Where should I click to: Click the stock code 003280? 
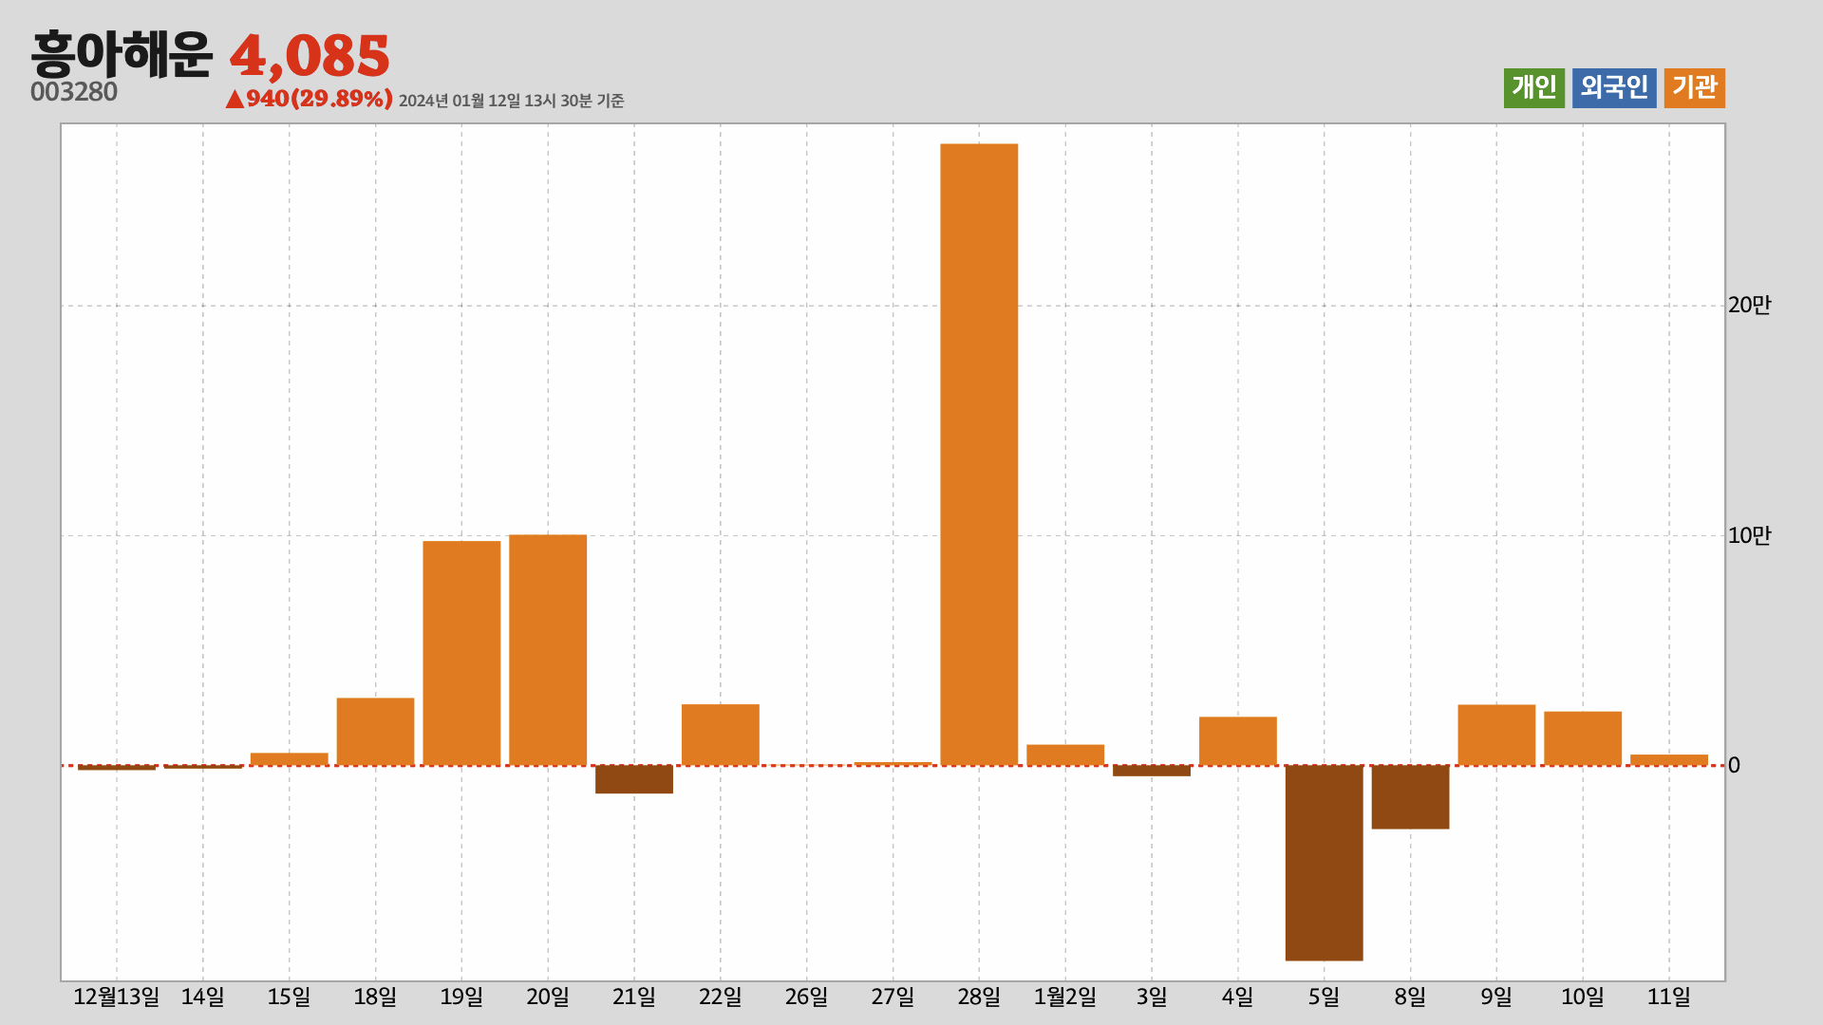74,92
